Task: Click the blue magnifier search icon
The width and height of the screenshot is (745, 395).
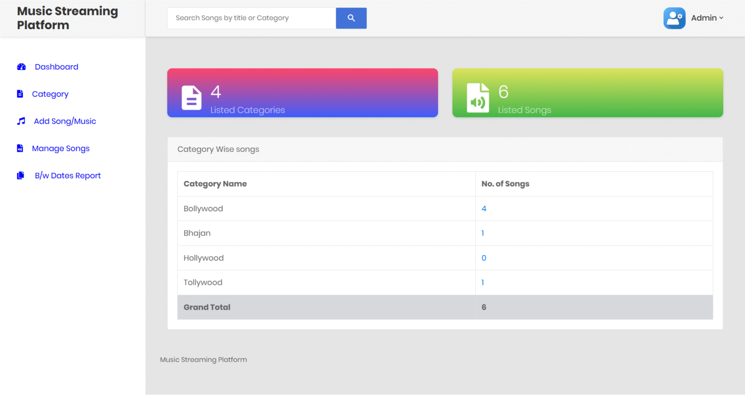Action: (x=351, y=18)
